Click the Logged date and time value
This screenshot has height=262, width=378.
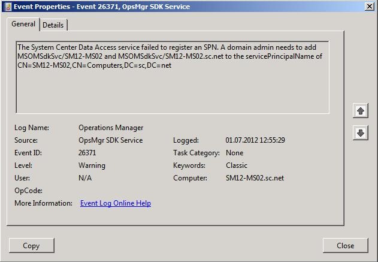pyautogui.click(x=255, y=140)
